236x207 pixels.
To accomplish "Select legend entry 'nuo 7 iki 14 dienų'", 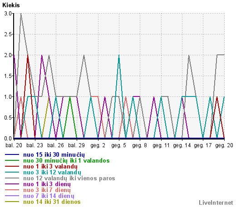I will point(49,196).
